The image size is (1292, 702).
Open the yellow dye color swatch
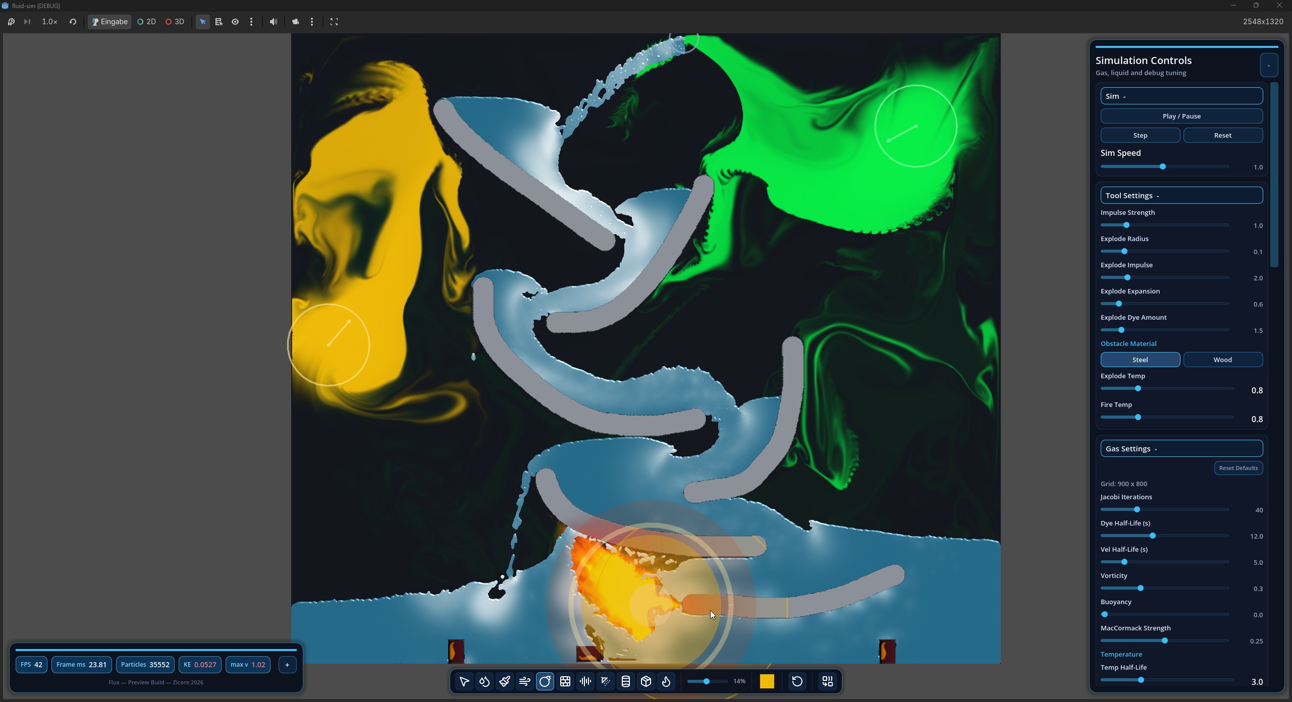coord(767,681)
